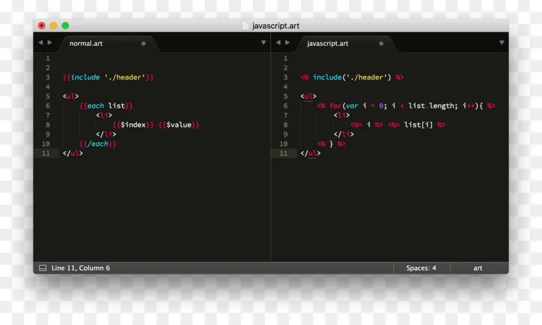Click the {{include './header'}} line in normal.art
542x325 pixels.
[x=108, y=78]
